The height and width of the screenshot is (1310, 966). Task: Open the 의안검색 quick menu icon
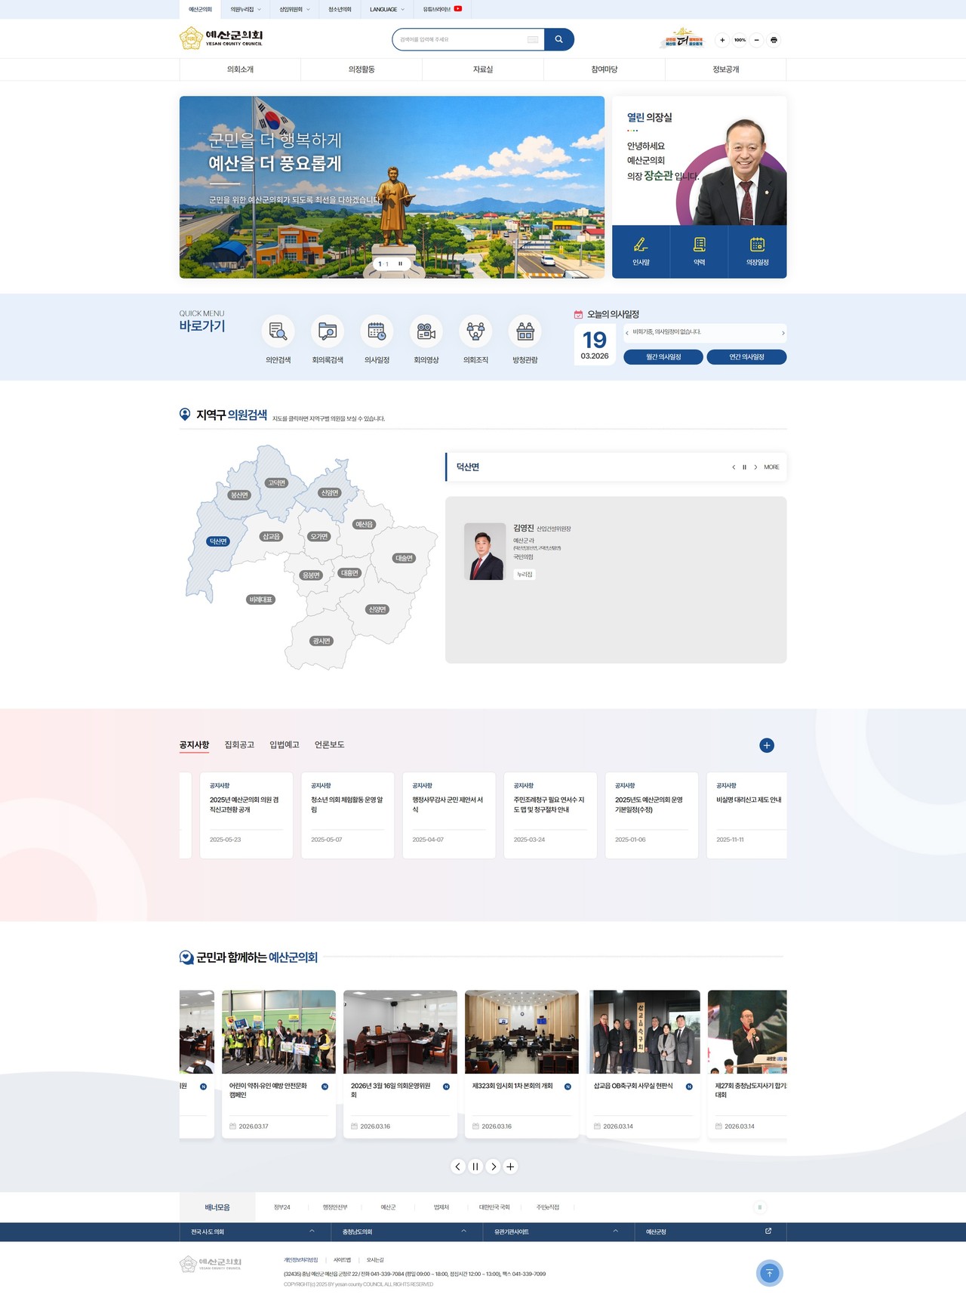(278, 331)
